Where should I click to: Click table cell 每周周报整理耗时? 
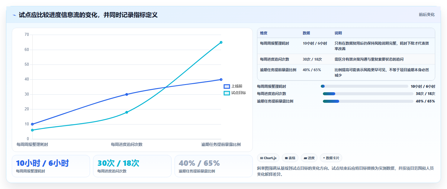coord(275,43)
